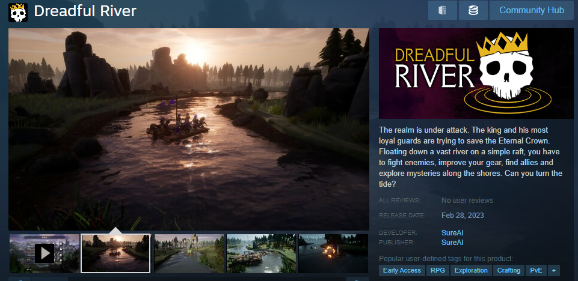Open the SureAI developer link
The image size is (578, 281).
tap(452, 233)
